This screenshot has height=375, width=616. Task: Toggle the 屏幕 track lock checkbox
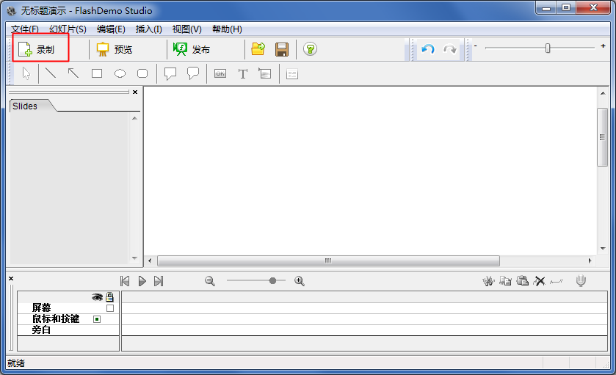coord(110,308)
